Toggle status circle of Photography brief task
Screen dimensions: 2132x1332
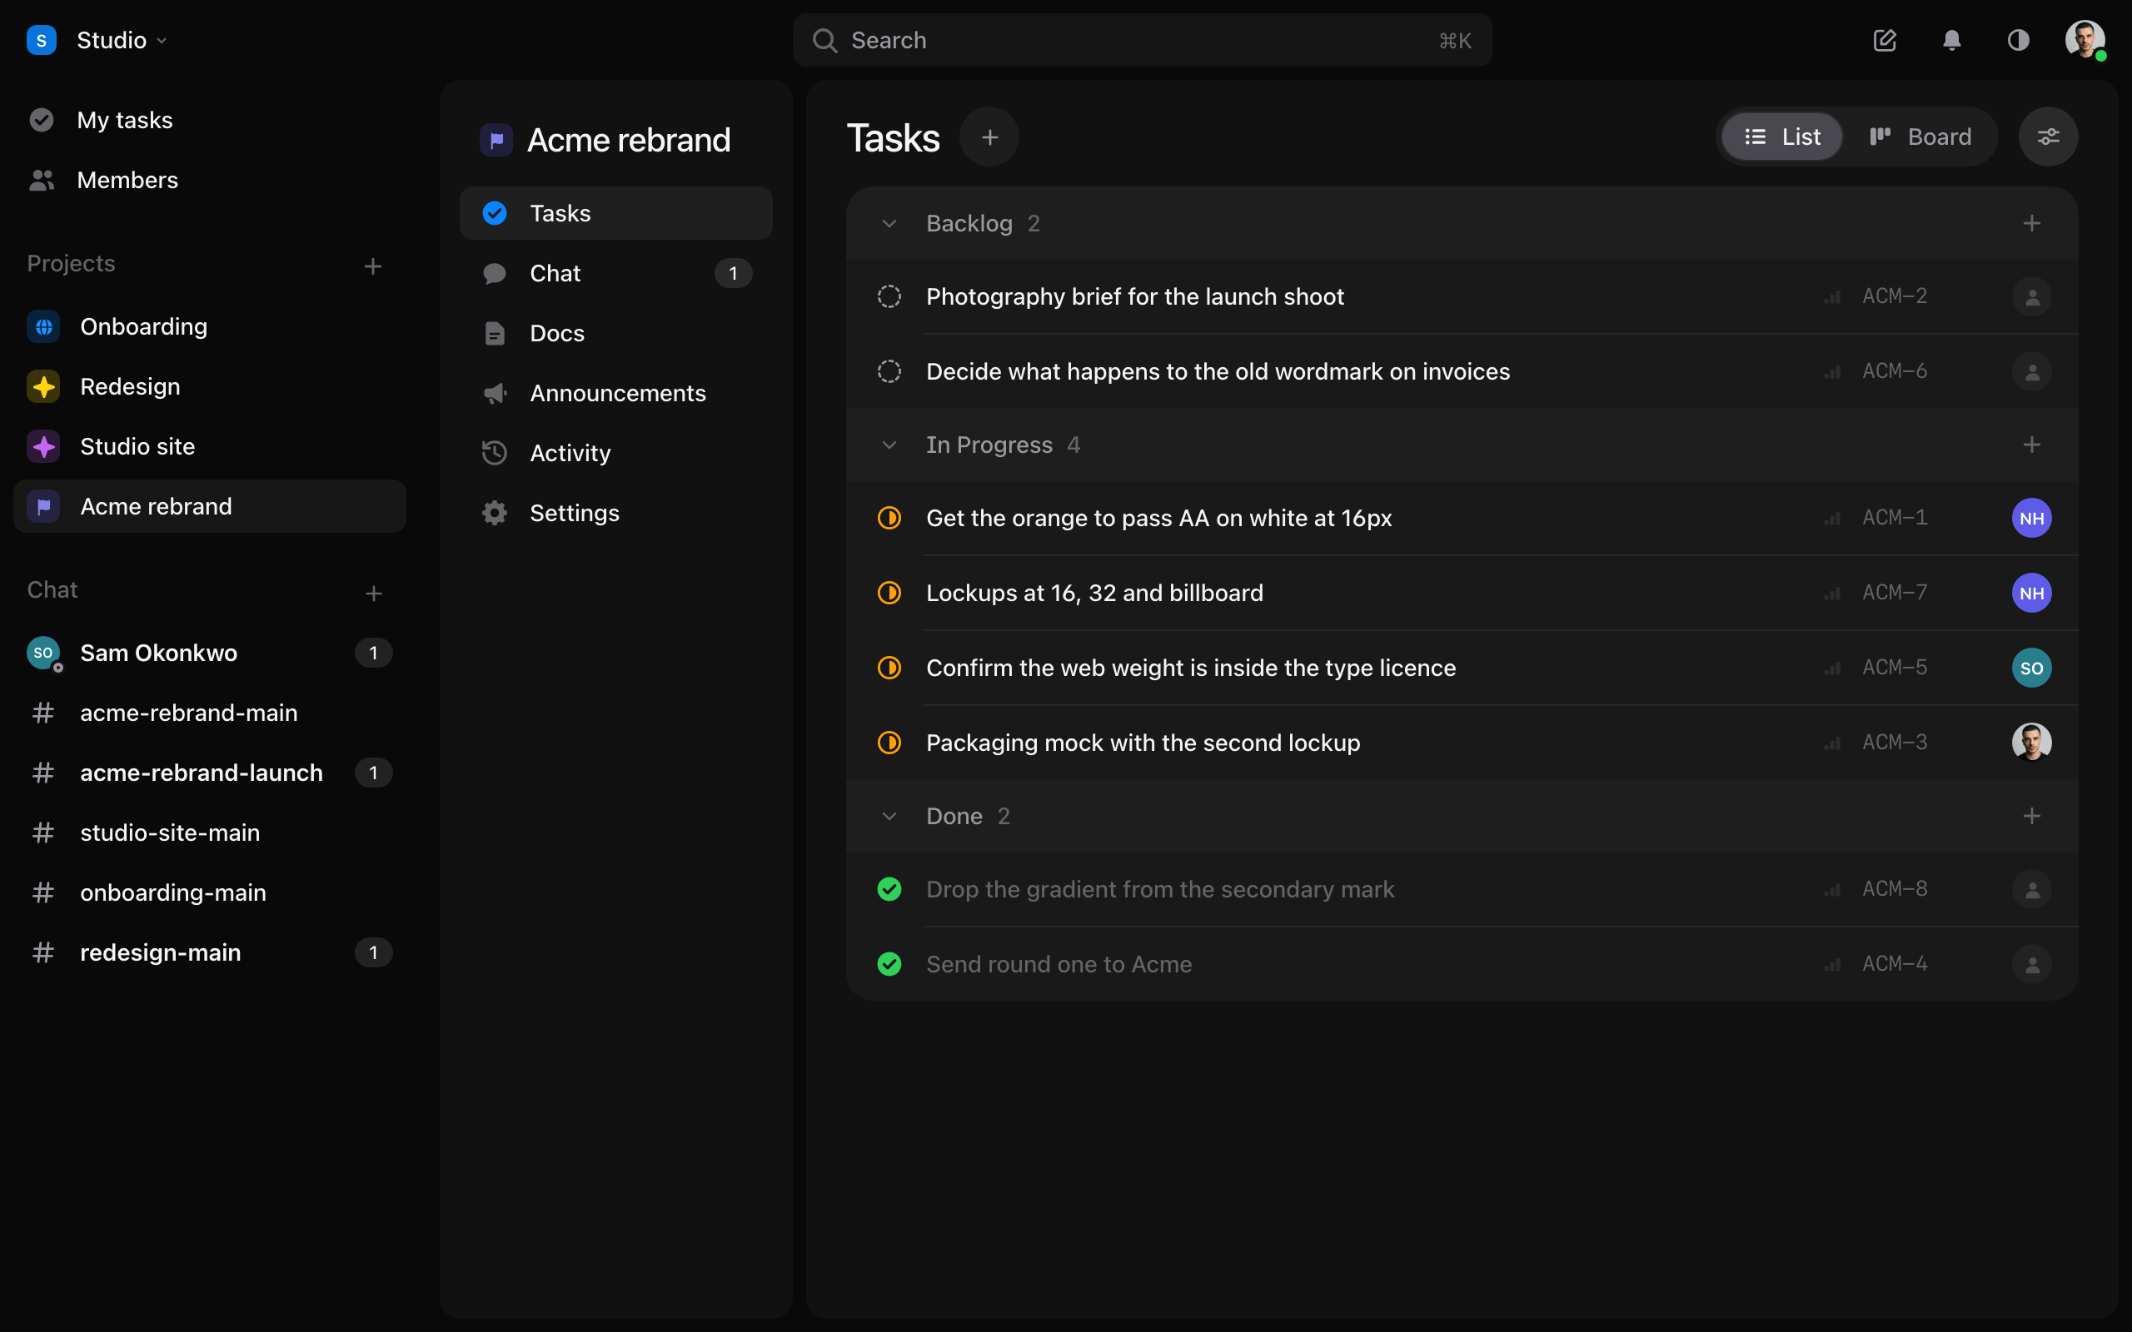889,297
